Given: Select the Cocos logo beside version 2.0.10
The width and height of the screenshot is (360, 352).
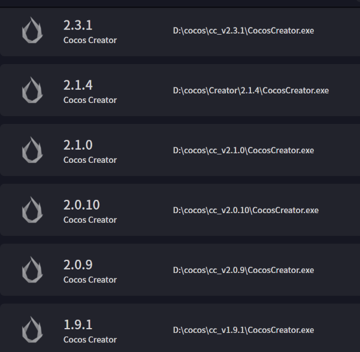Looking at the screenshot, I should coord(32,210).
